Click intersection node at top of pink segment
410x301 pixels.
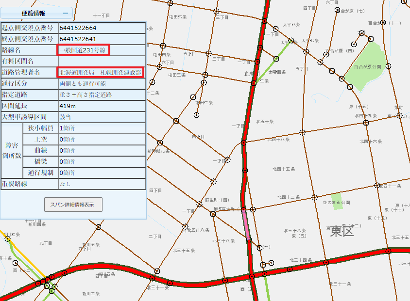pos(243,210)
